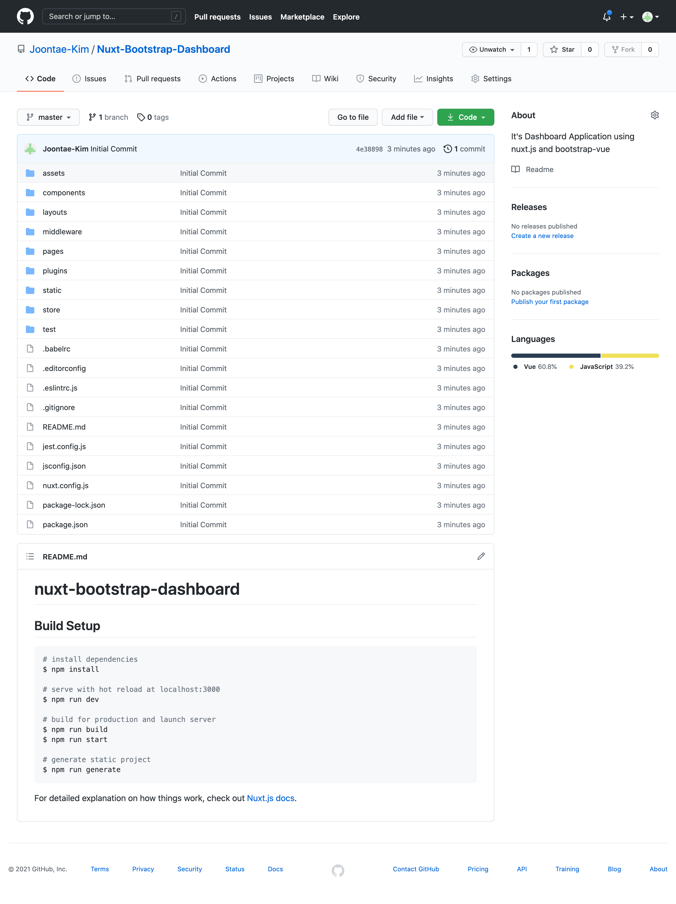Click the components folder icon
The width and height of the screenshot is (676, 904).
(x=30, y=192)
